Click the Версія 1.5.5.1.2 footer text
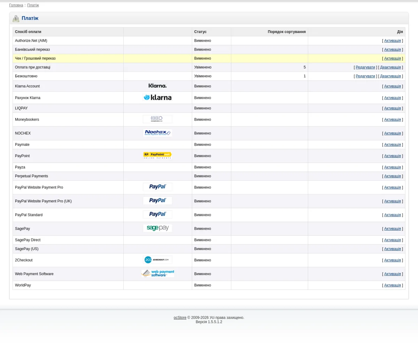Image resolution: width=418 pixels, height=343 pixels. 209,322
